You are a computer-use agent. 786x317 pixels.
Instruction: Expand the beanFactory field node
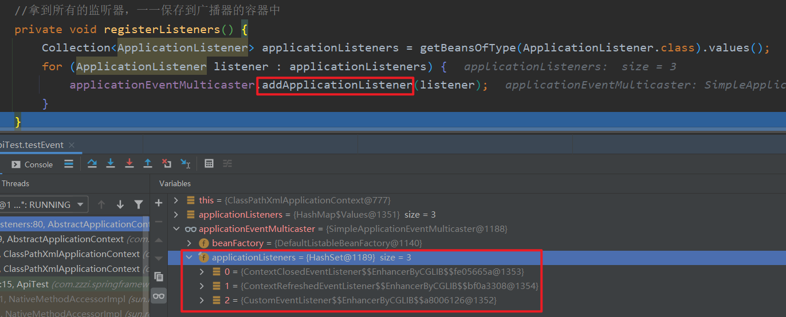click(x=190, y=243)
